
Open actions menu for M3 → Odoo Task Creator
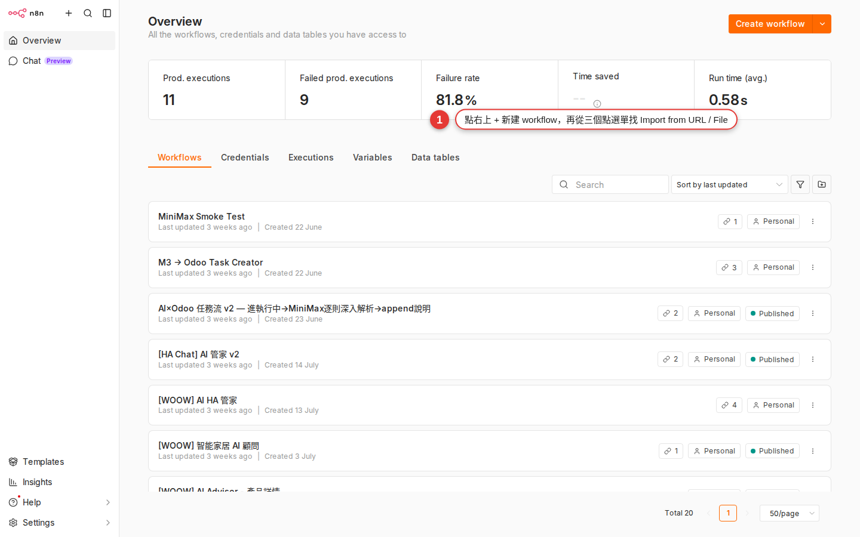pyautogui.click(x=813, y=267)
